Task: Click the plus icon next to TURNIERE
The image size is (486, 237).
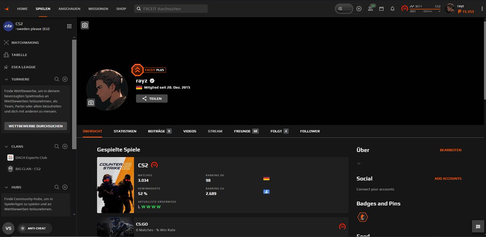Action: click(65, 79)
